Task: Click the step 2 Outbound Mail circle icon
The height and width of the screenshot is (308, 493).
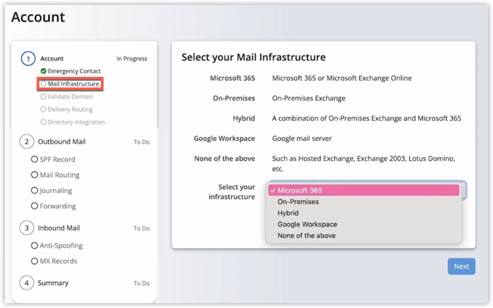Action: click(x=28, y=141)
